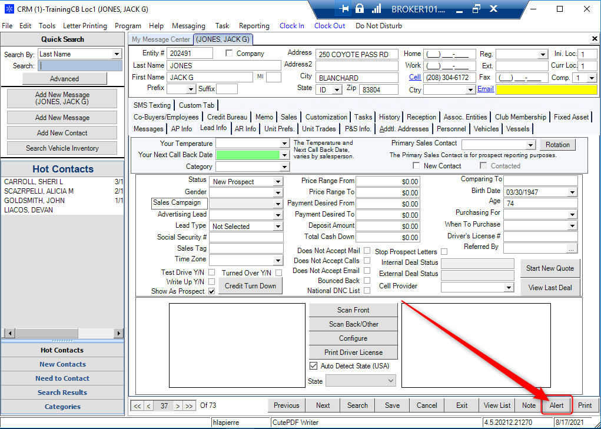Viewport: 601px width, 429px height.
Task: Click the Scan Front button
Action: [x=353, y=310]
